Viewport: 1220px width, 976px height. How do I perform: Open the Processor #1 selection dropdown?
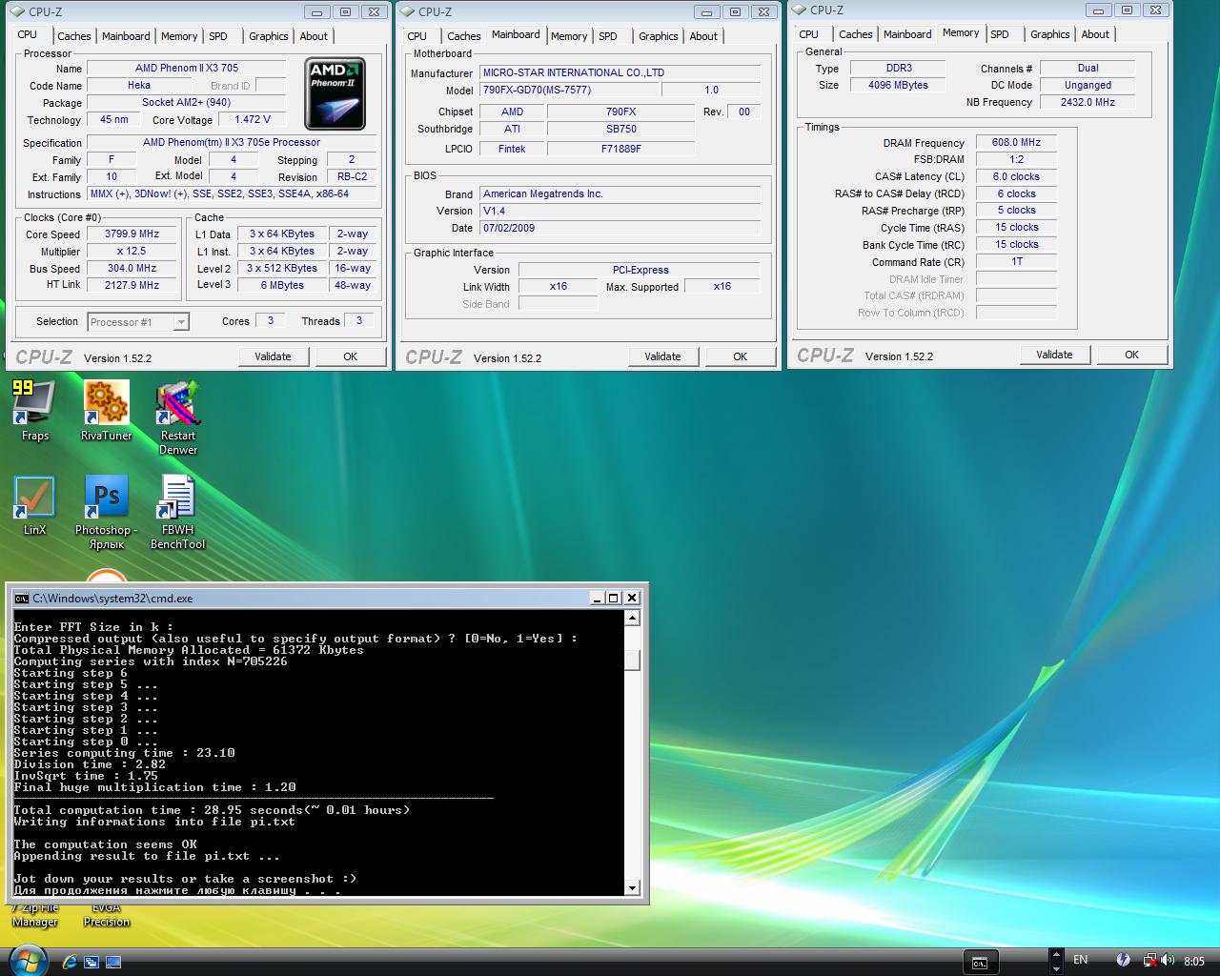[138, 322]
